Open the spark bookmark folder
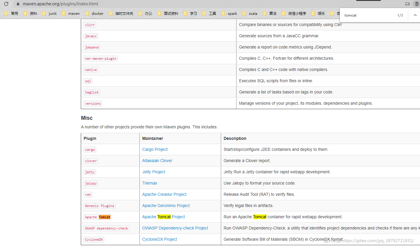The height and width of the screenshot is (249, 420). point(230,13)
